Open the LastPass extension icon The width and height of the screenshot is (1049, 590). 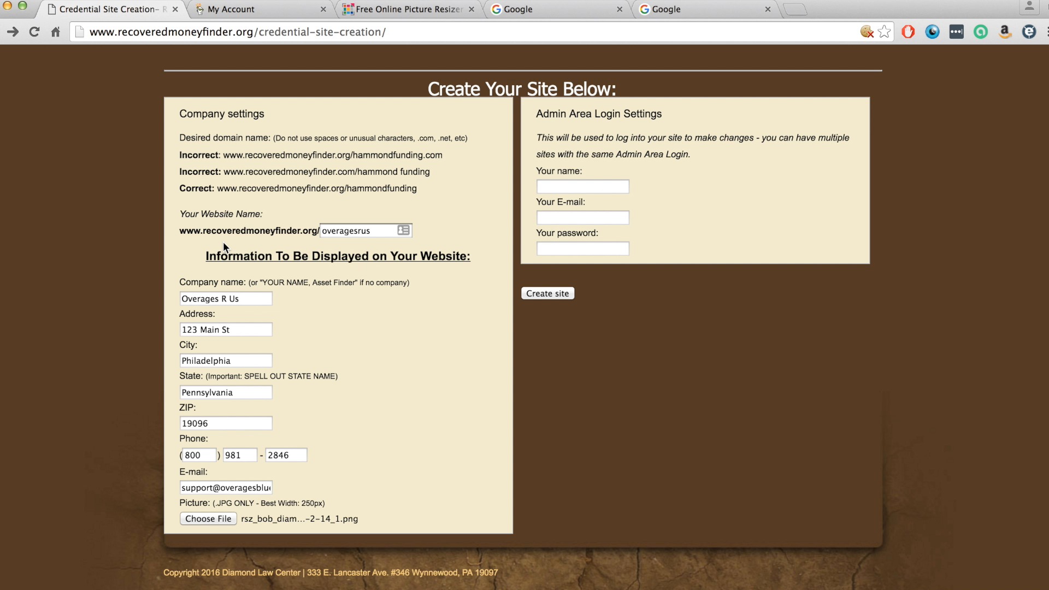tap(956, 32)
